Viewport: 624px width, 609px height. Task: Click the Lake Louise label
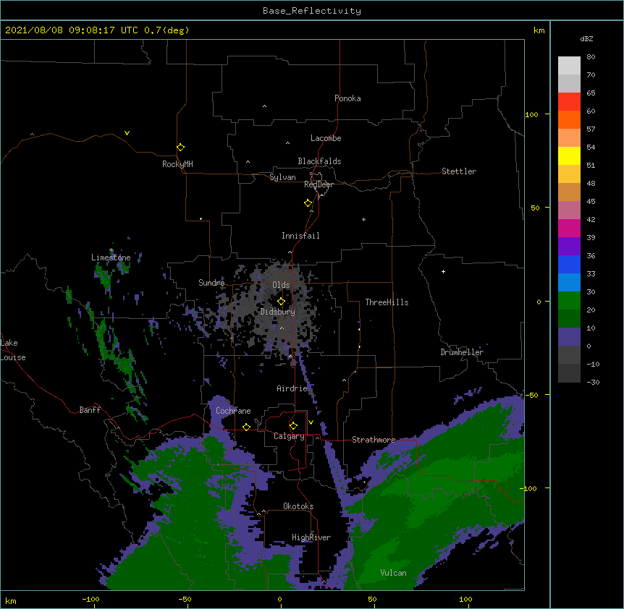pos(13,350)
